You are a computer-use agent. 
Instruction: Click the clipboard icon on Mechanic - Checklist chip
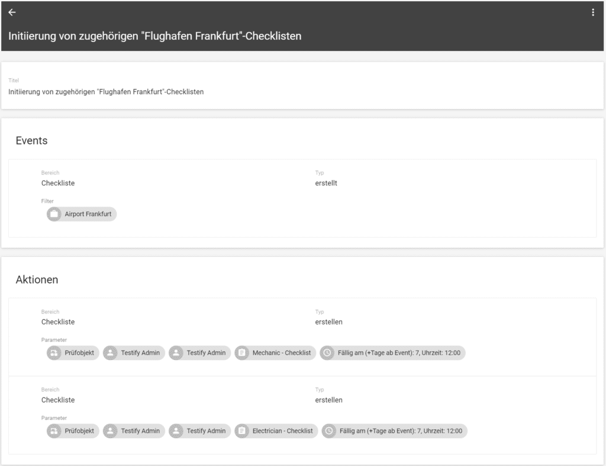[242, 353]
